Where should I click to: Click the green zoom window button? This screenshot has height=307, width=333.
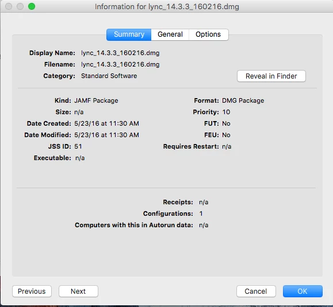(x=32, y=6)
